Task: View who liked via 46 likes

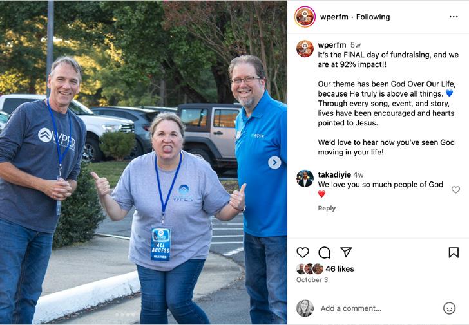Action: tap(340, 269)
